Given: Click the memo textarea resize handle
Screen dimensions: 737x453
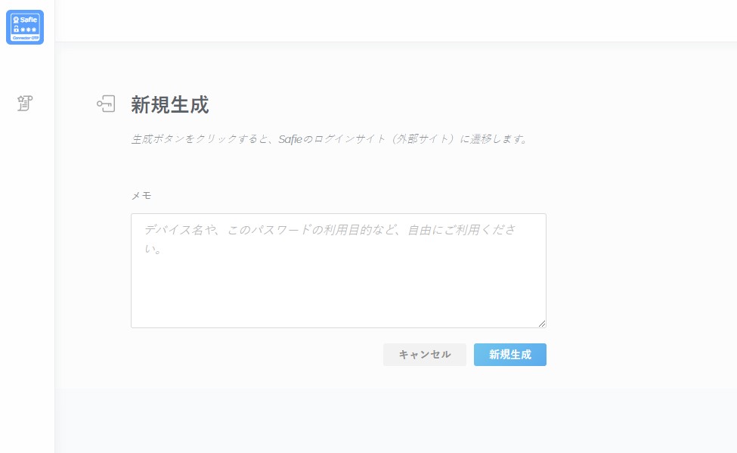Looking at the screenshot, I should point(541,323).
